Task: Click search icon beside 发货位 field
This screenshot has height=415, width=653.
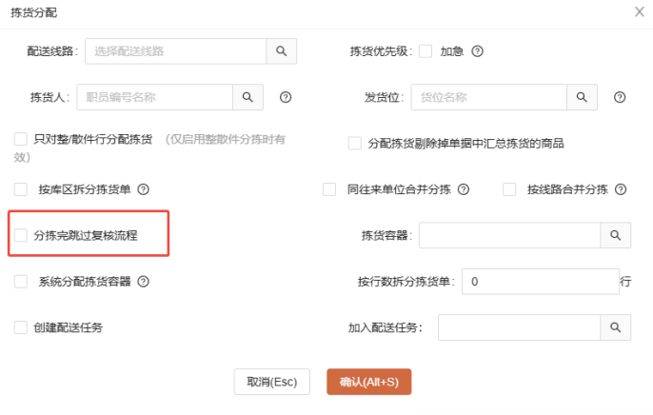Action: pos(582,97)
